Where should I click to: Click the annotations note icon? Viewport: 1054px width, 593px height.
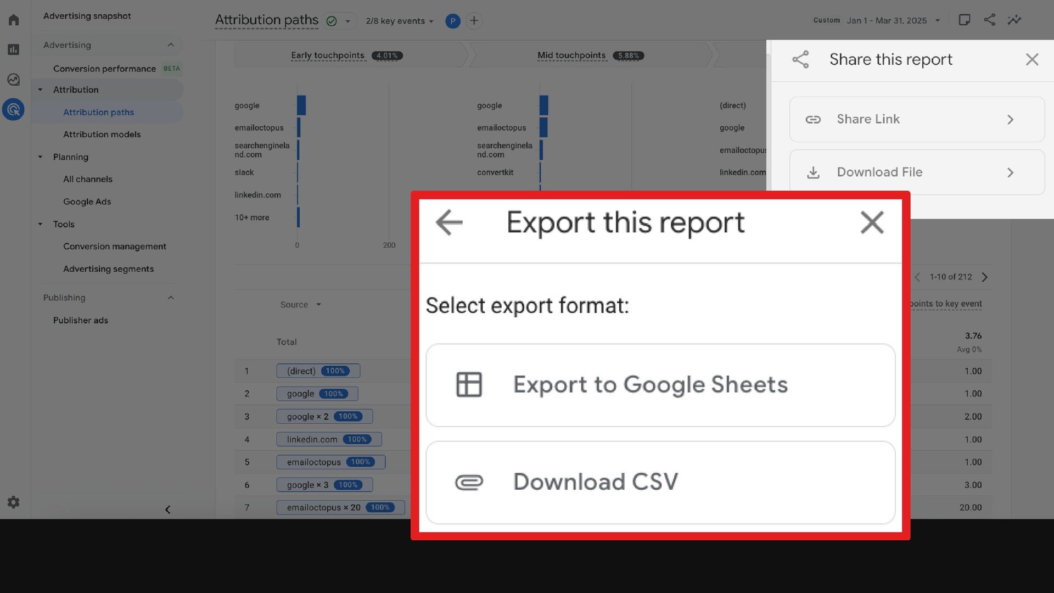pyautogui.click(x=964, y=20)
